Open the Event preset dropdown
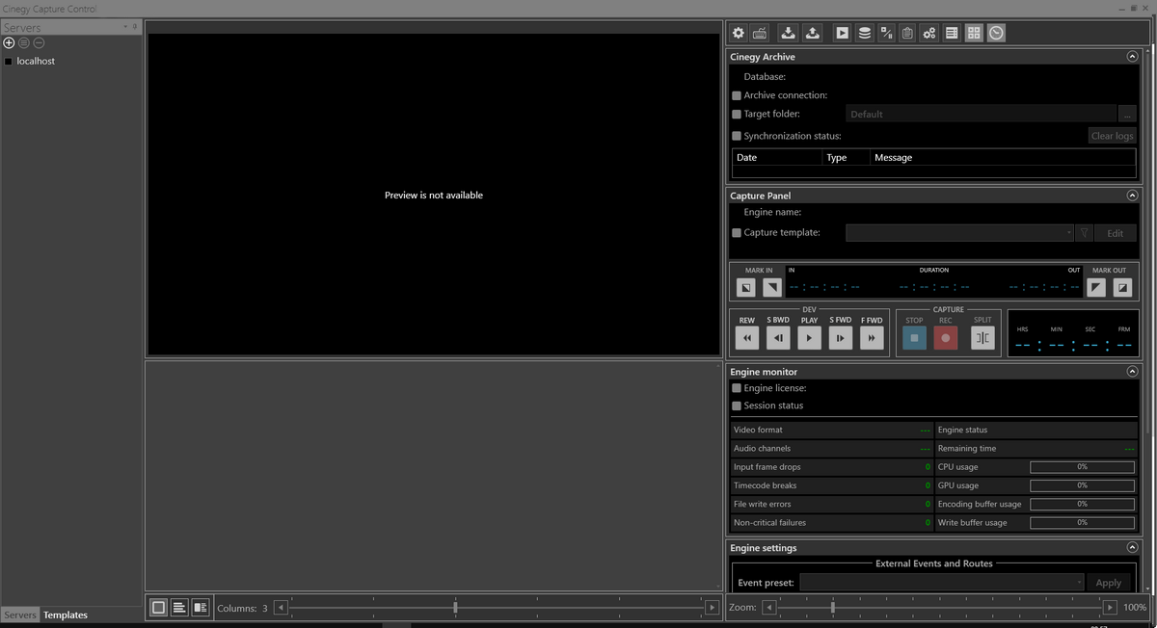Image resolution: width=1157 pixels, height=628 pixels. [942, 583]
